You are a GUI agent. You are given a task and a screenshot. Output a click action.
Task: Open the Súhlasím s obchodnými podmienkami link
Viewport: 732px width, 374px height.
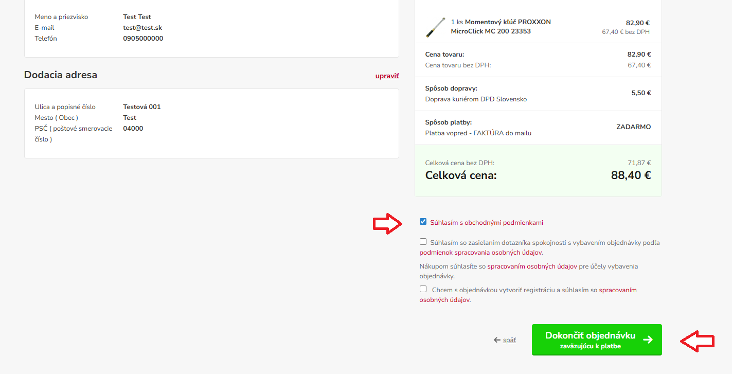tap(486, 223)
